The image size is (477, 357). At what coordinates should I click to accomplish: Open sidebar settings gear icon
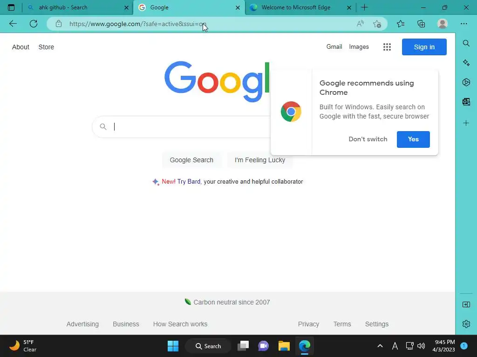[x=466, y=324]
